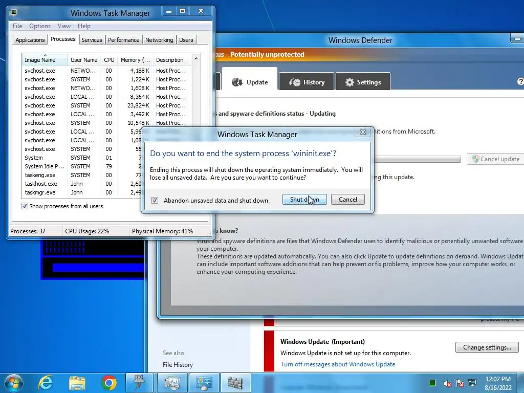The image size is (524, 393).
Task: Launch Internet Explorer from the taskbar
Action: [x=46, y=383]
